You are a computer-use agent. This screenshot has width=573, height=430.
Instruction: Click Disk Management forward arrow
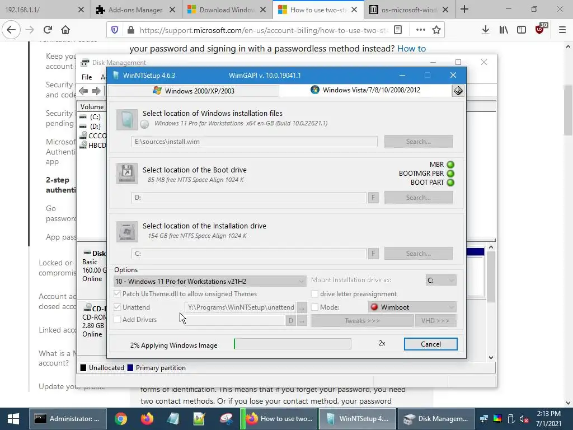[x=96, y=91]
